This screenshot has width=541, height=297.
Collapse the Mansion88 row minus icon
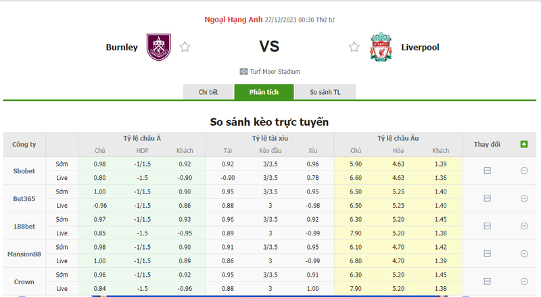(524, 254)
